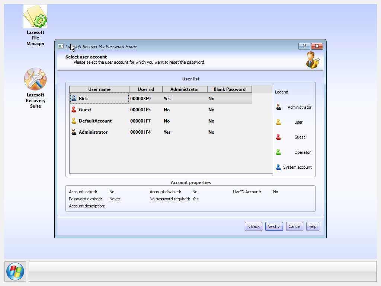The image size is (381, 286).
Task: Click the System account legend label
Action: pyautogui.click(x=297, y=167)
